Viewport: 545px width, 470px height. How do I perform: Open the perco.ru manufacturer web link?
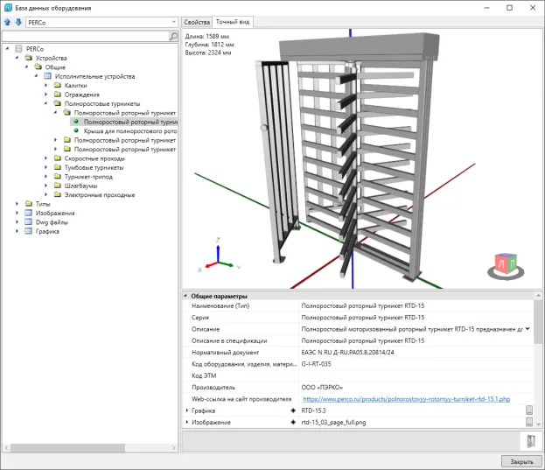[406, 397]
